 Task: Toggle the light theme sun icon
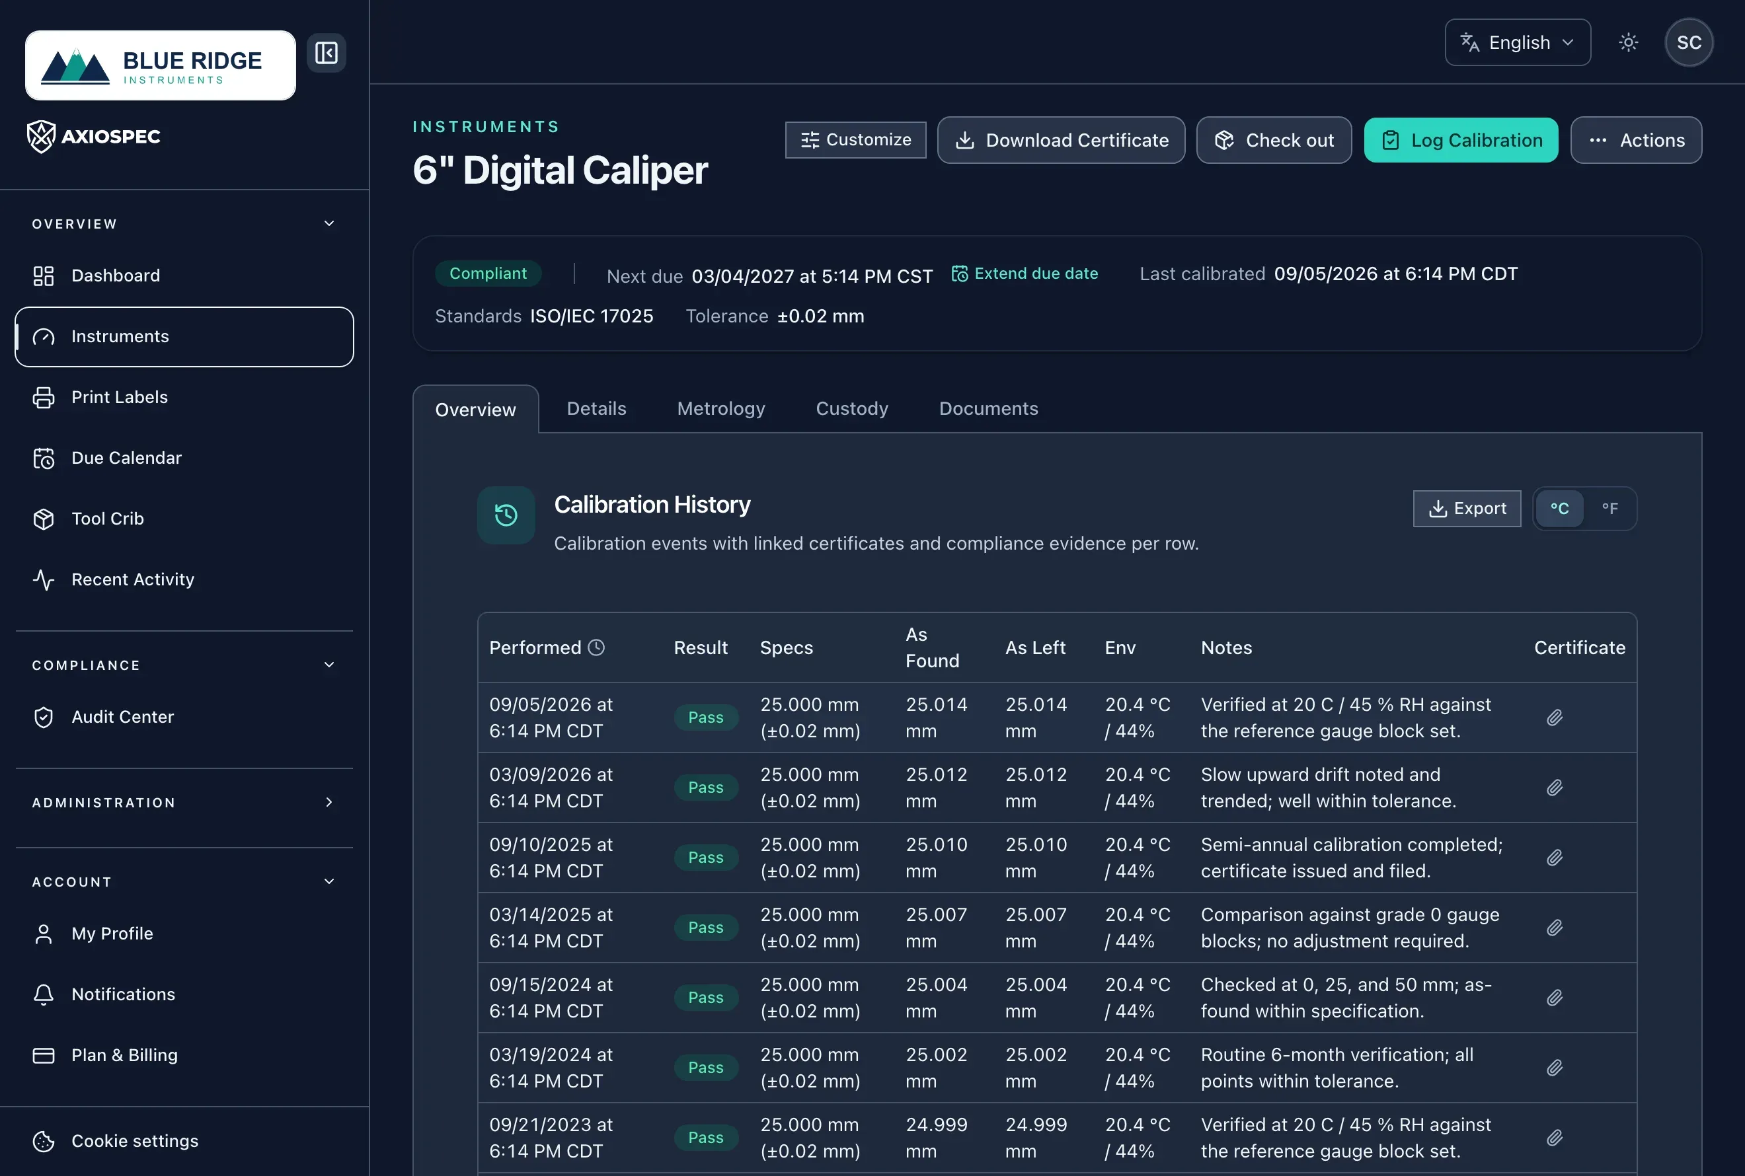pyautogui.click(x=1628, y=42)
